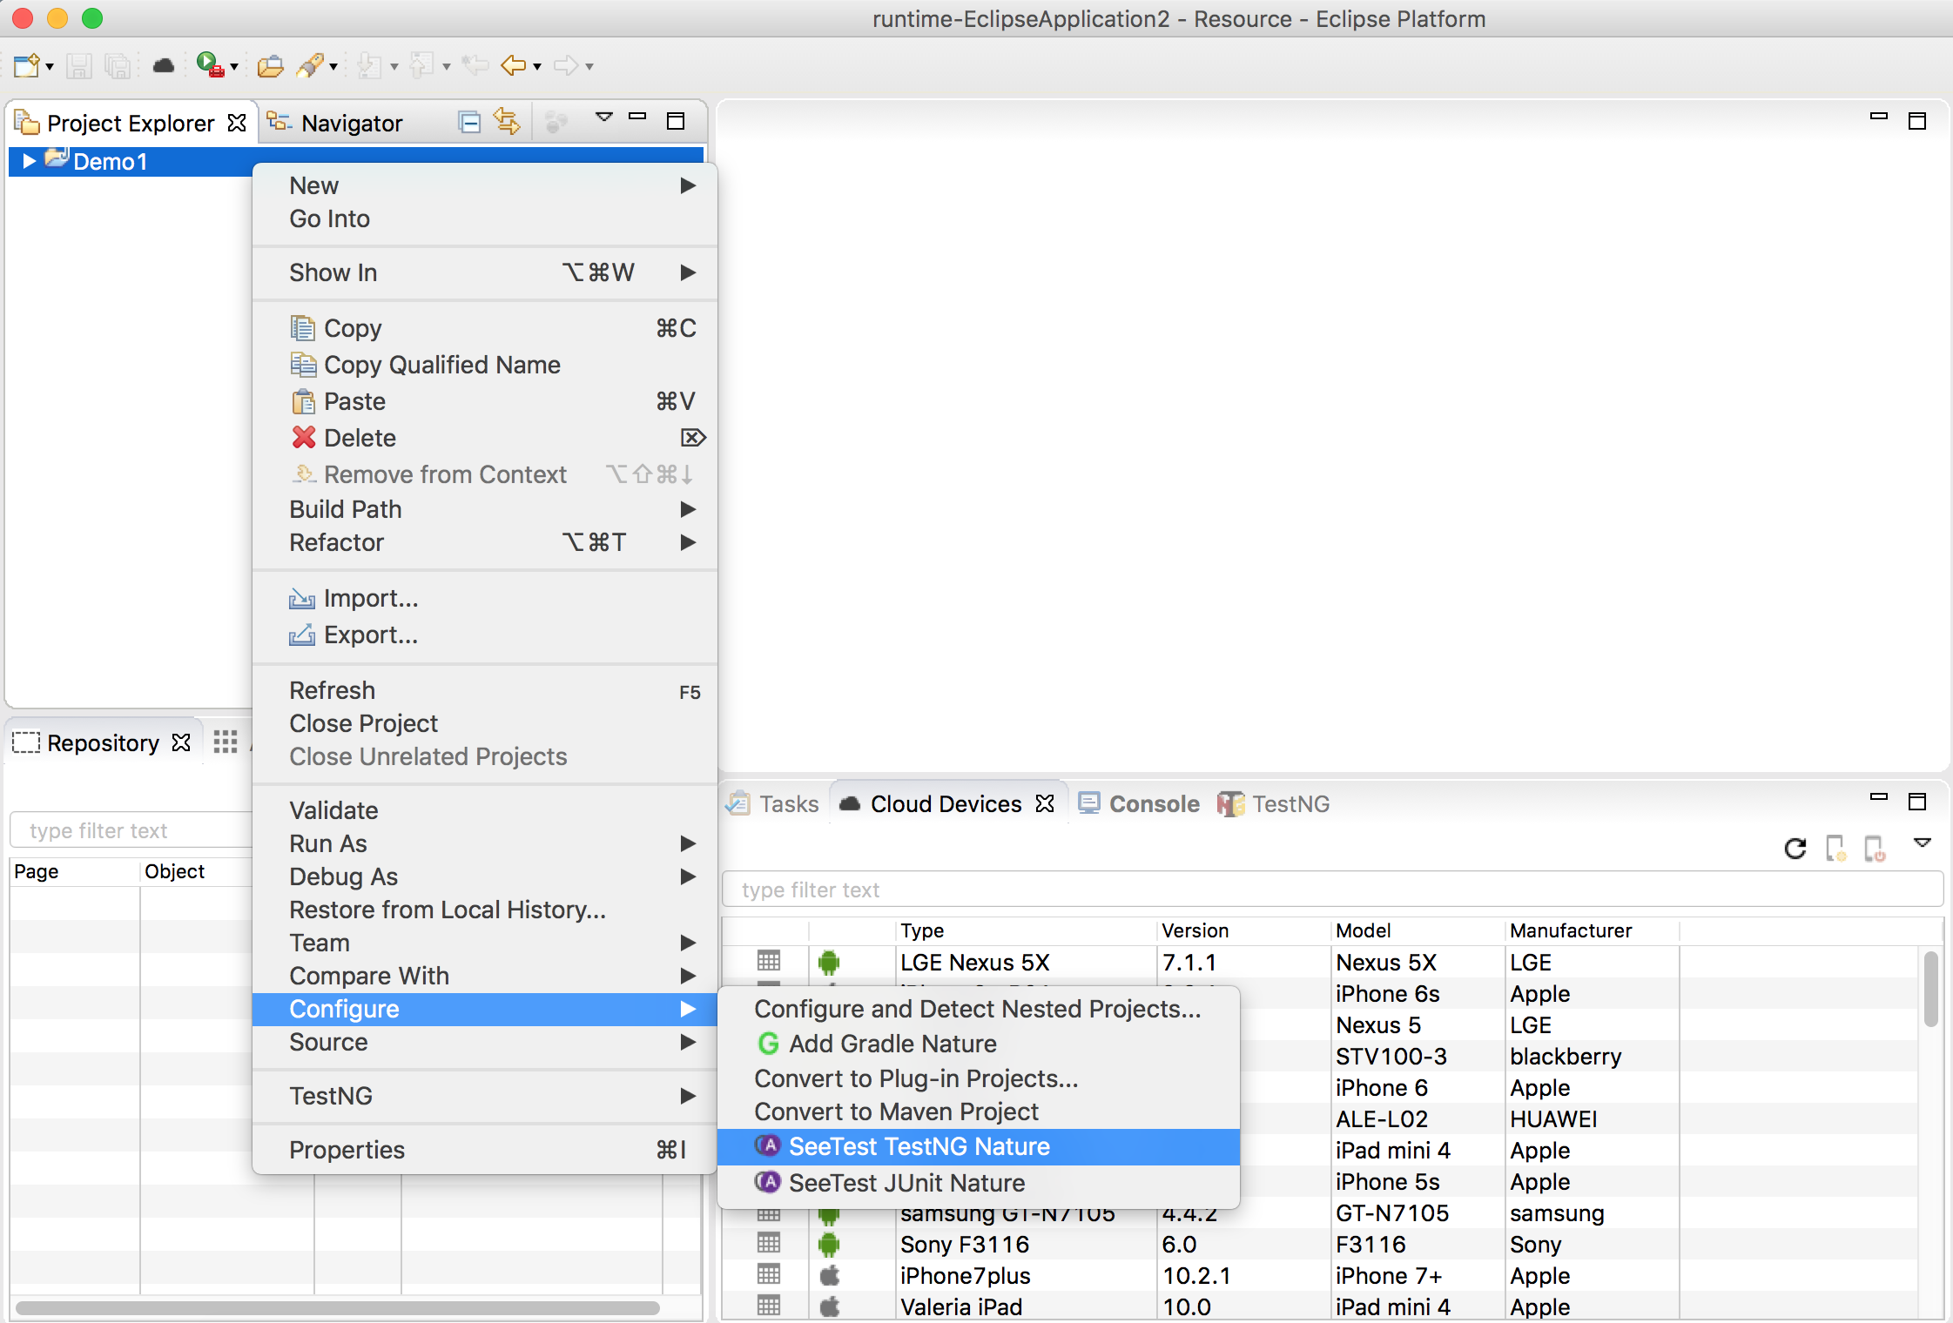Screen dimensions: 1953x1323
Task: Select the Link with Editor icon in Navigator
Action: tap(507, 121)
